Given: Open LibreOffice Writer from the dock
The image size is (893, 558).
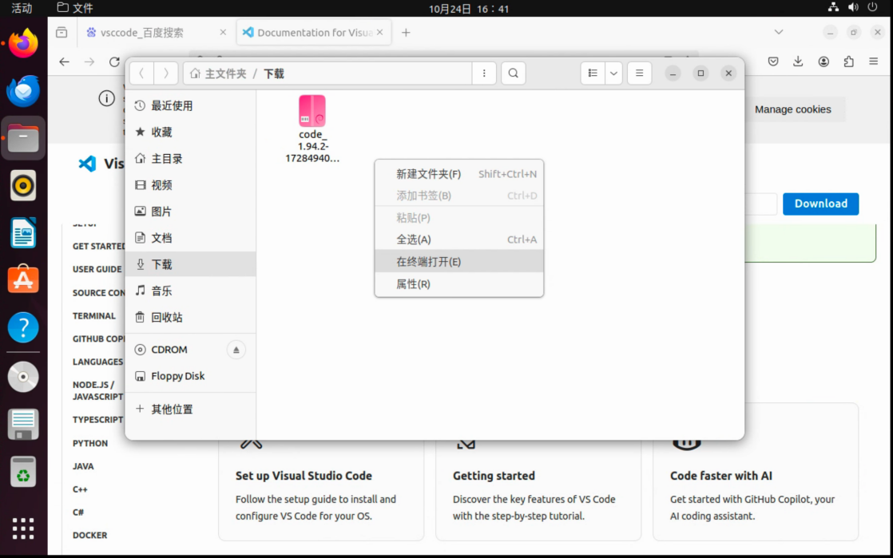Looking at the screenshot, I should click(x=23, y=233).
